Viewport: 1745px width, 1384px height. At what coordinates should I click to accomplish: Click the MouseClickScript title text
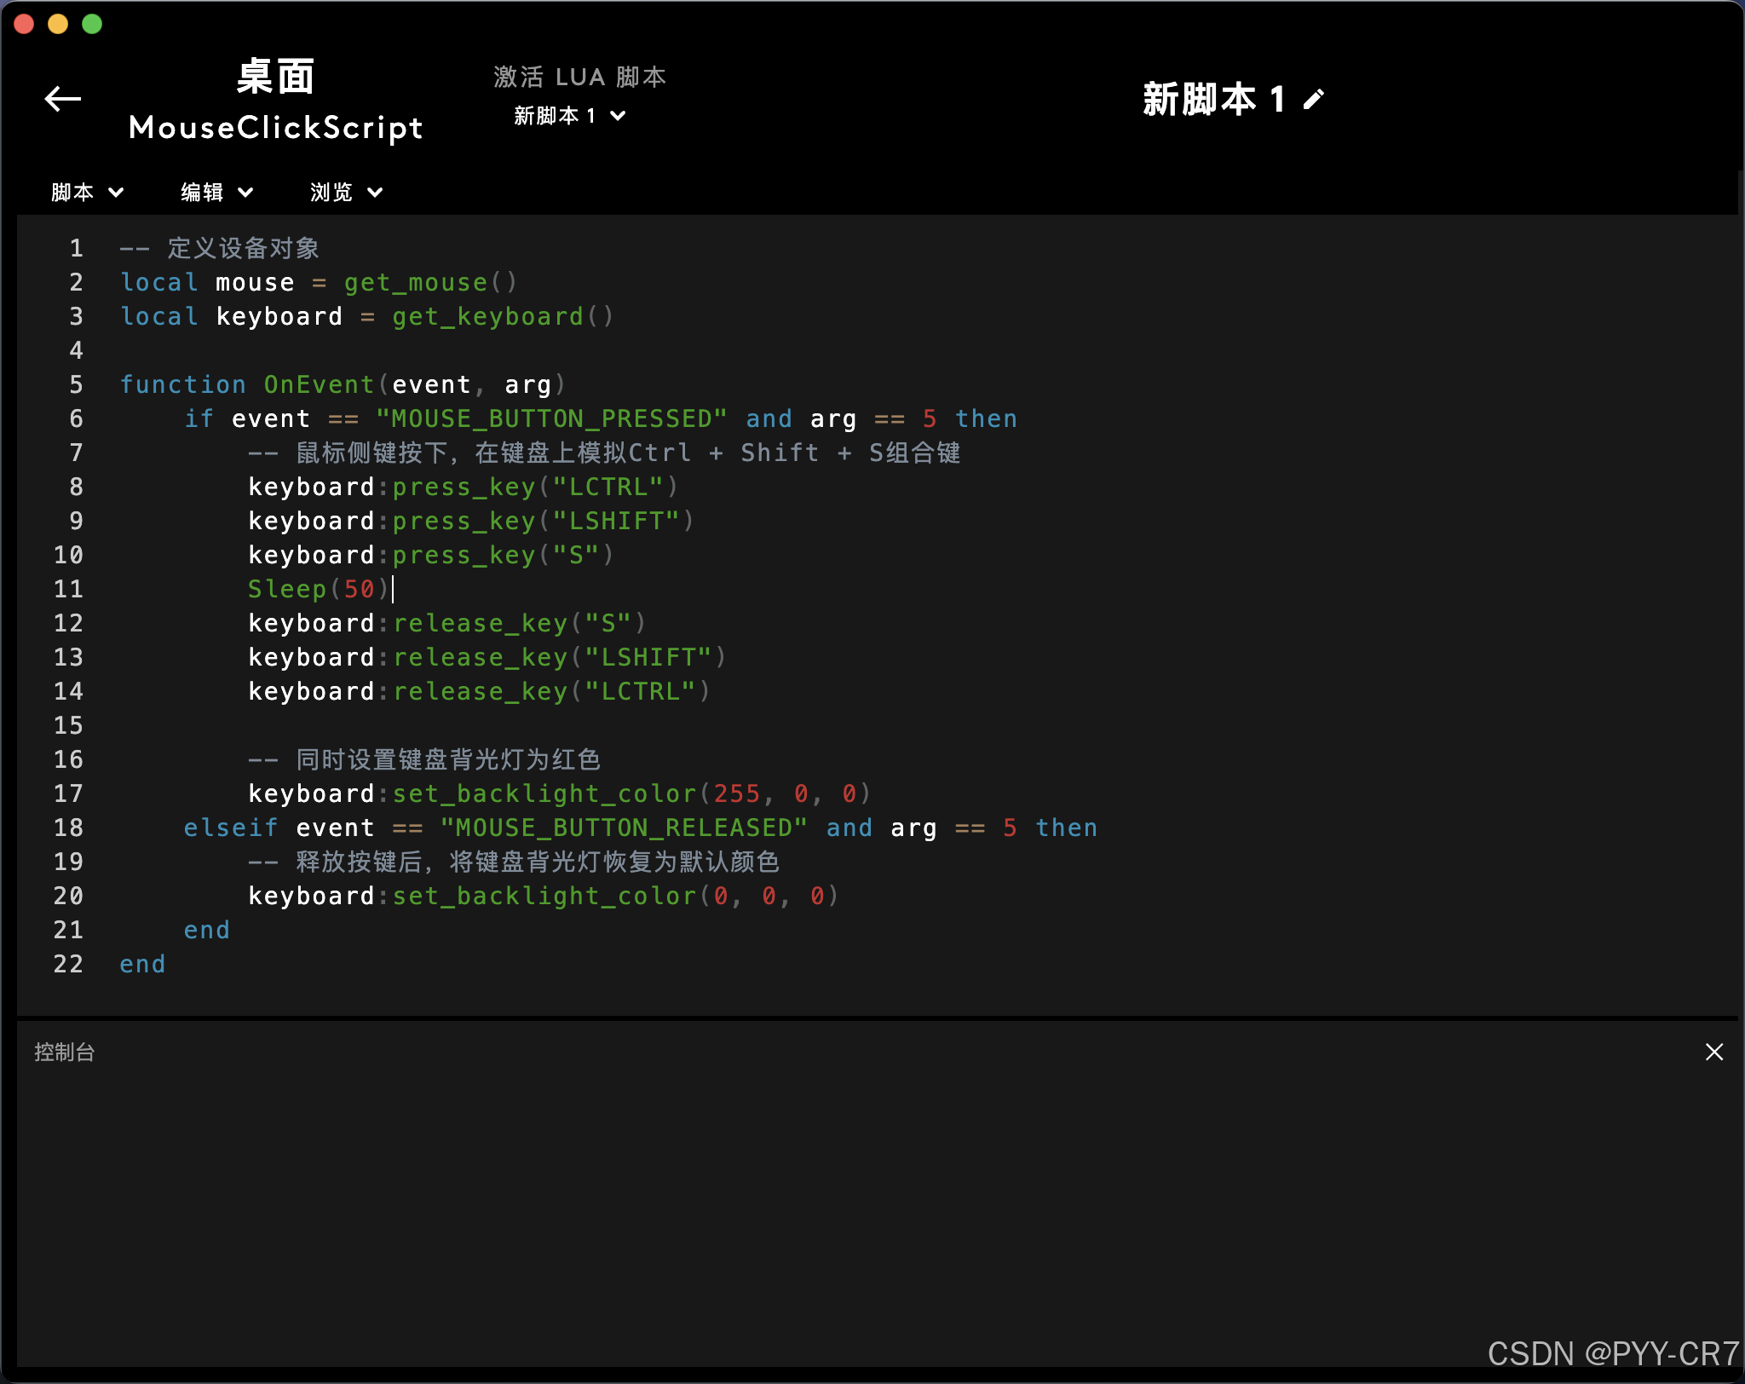[275, 128]
